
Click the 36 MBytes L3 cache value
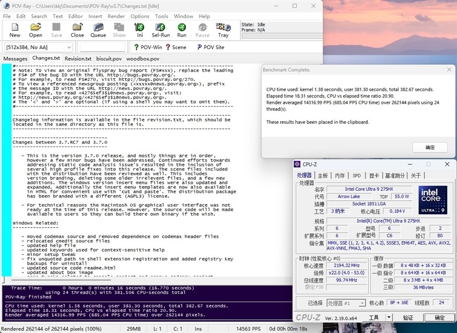pos(423,287)
